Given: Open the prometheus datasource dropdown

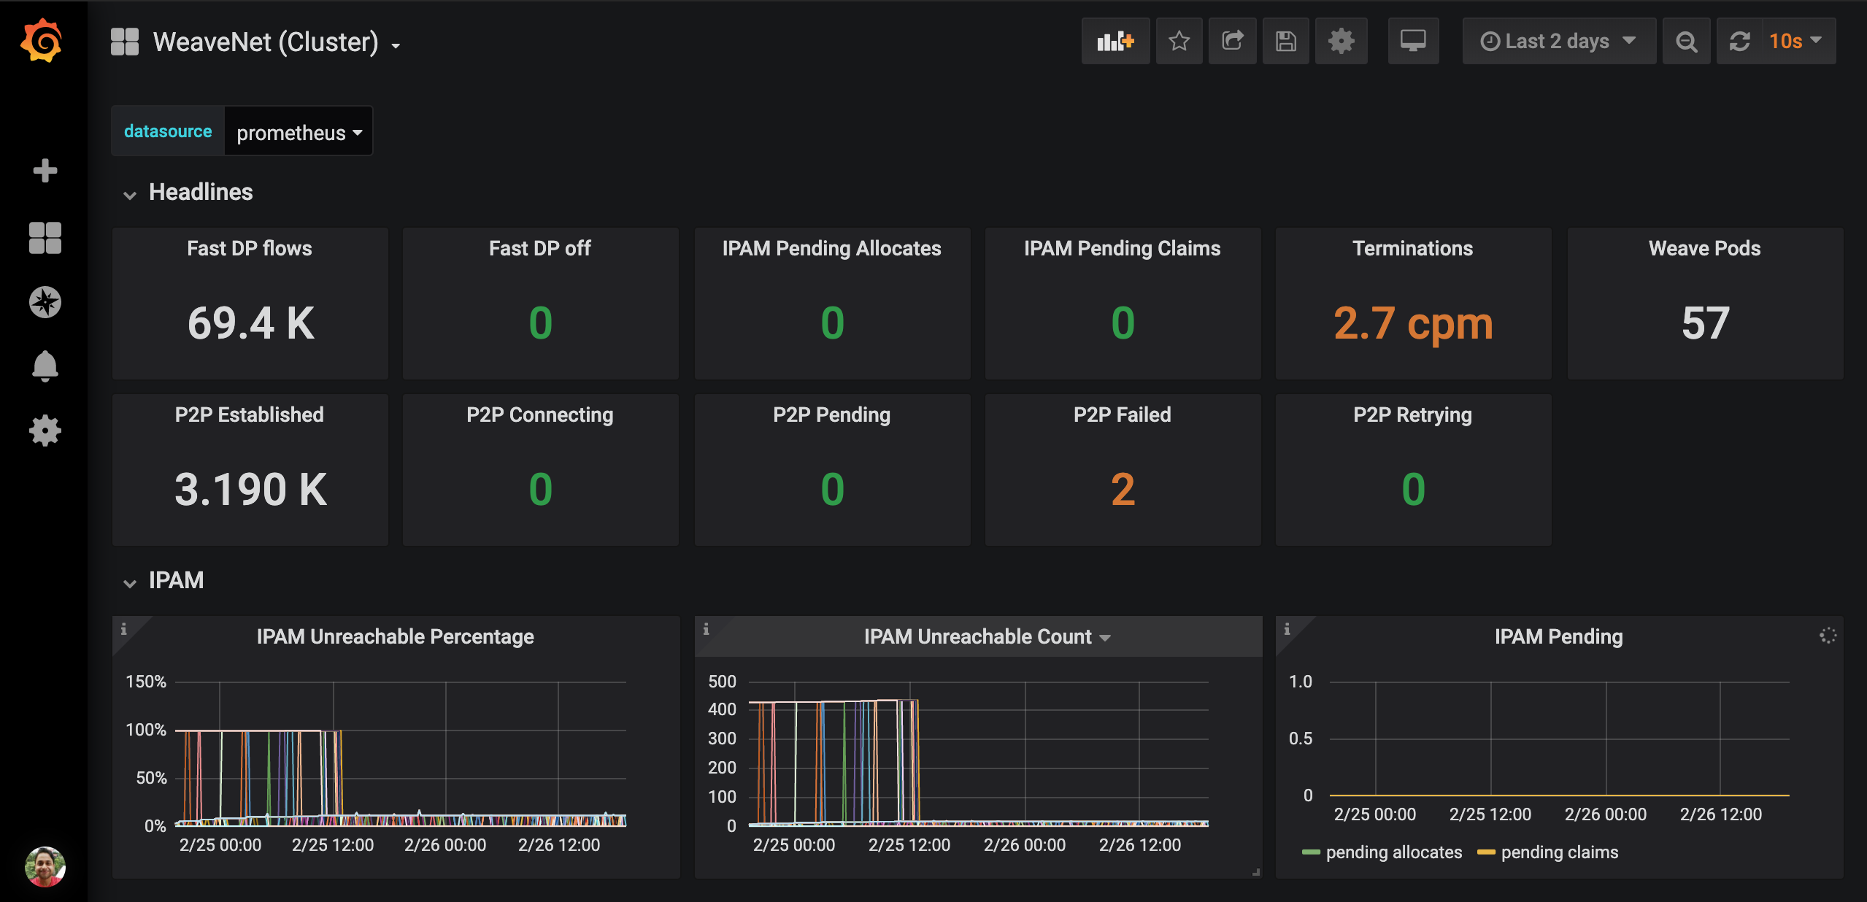Looking at the screenshot, I should [x=299, y=132].
